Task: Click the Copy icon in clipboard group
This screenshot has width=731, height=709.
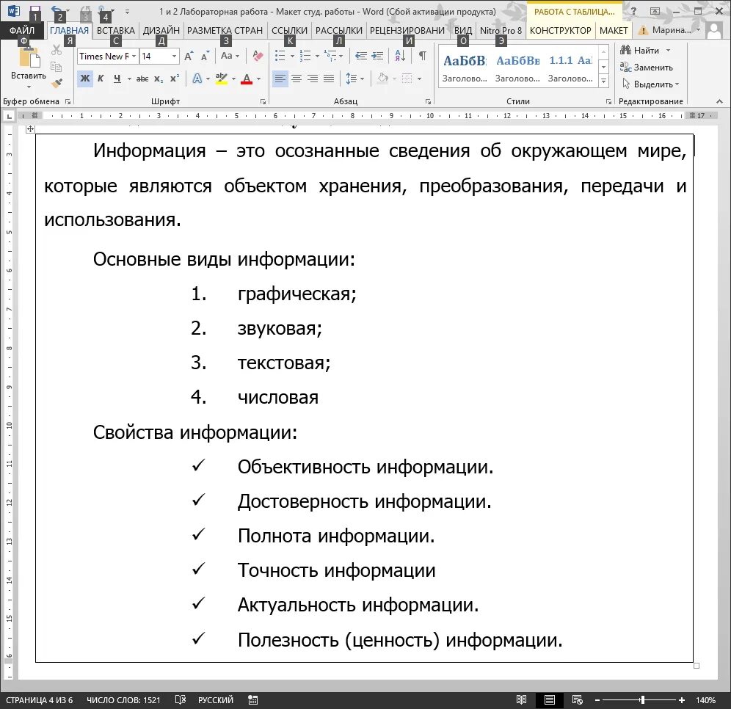Action: (x=57, y=67)
